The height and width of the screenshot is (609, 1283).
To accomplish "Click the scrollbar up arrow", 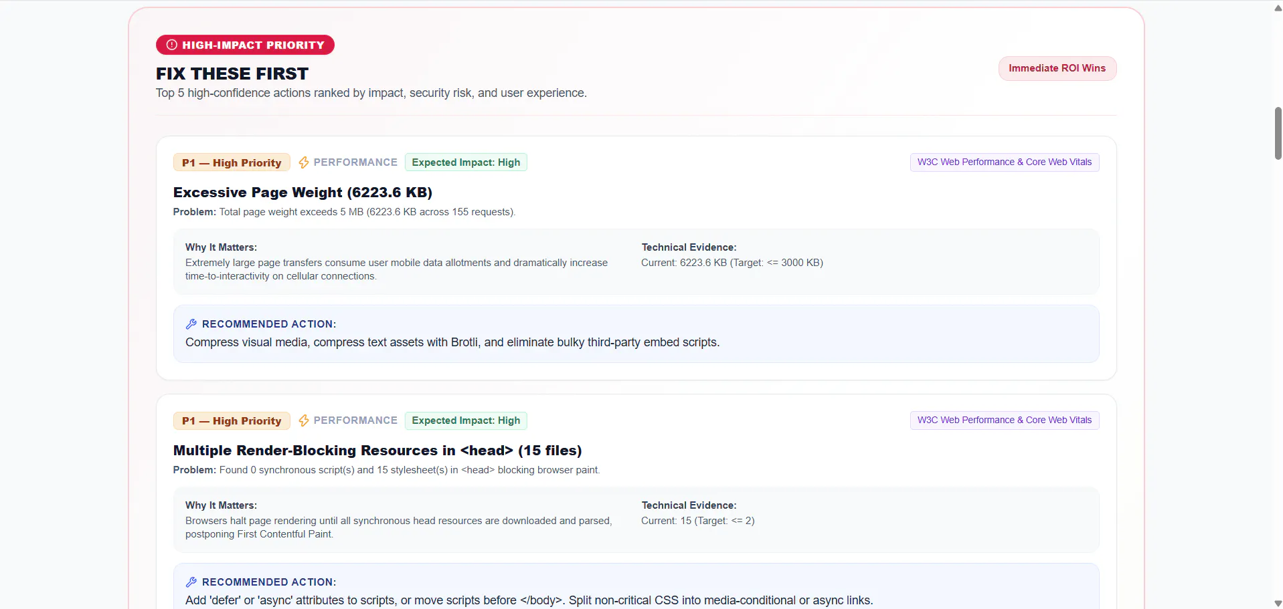I will pos(1278,8).
